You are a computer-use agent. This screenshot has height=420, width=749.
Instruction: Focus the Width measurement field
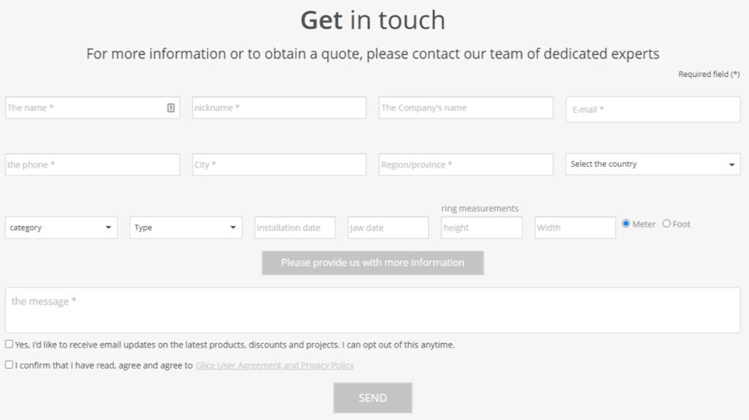[x=575, y=228]
